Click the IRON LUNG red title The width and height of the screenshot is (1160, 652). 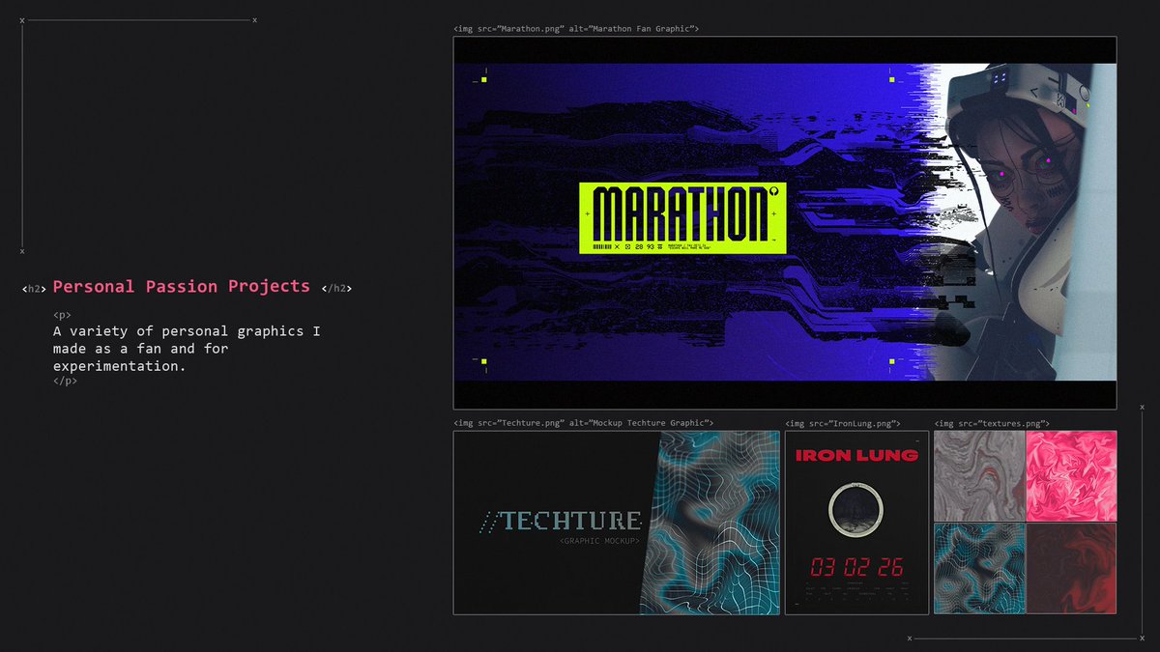(x=856, y=455)
